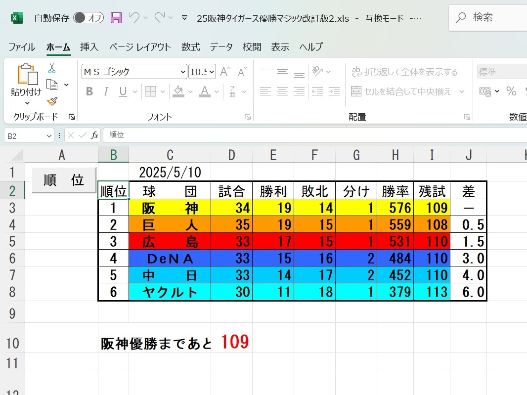Apply percent style to cells

pos(511,91)
